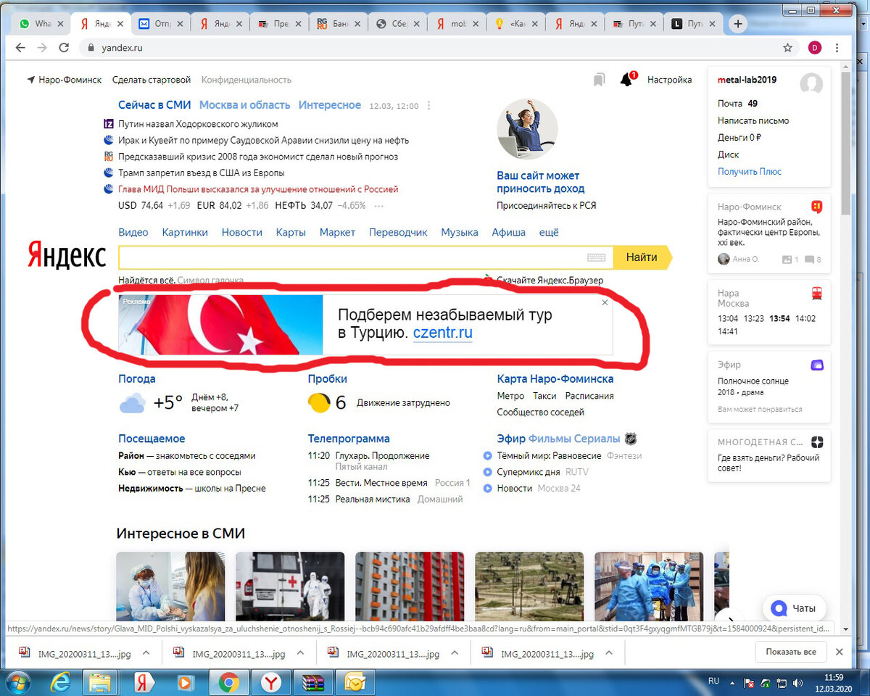Go back to the previous page
This screenshot has width=870, height=696.
pyautogui.click(x=20, y=48)
